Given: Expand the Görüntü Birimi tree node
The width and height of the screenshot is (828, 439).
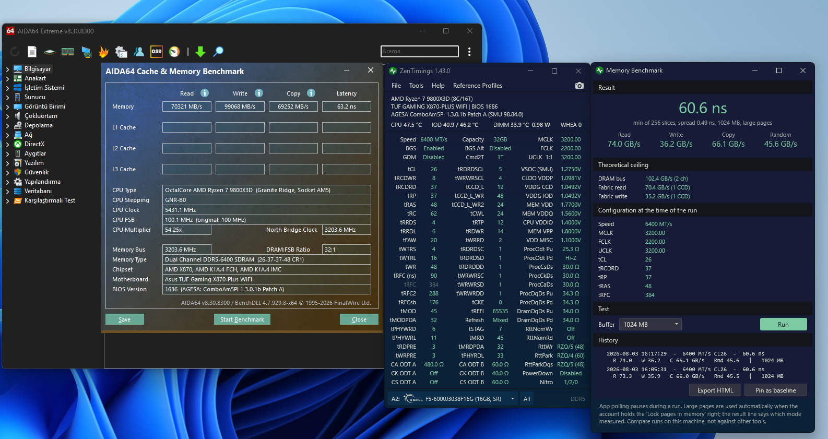Looking at the screenshot, I should [7, 106].
